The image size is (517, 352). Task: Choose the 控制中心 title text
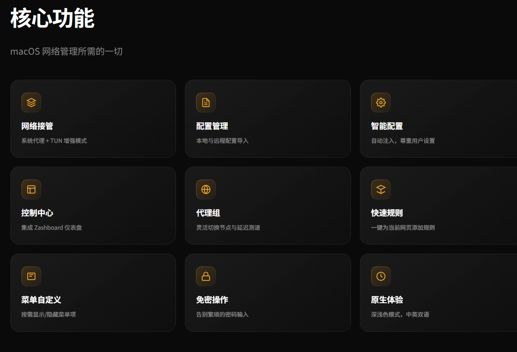click(37, 213)
